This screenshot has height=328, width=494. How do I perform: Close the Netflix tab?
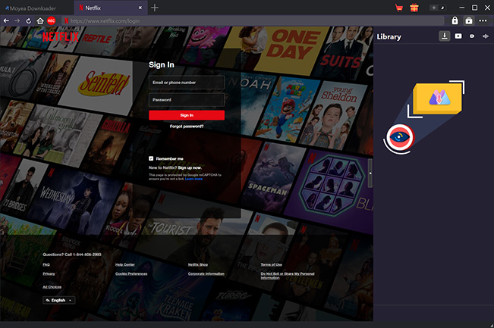click(x=140, y=8)
